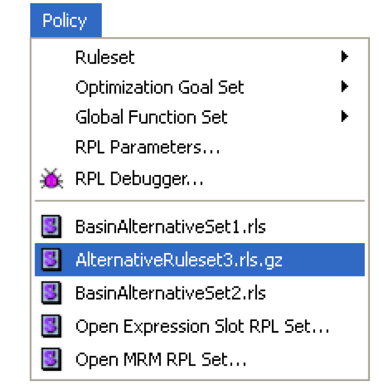Expand the Global Function Set submenu arrow

tap(345, 116)
